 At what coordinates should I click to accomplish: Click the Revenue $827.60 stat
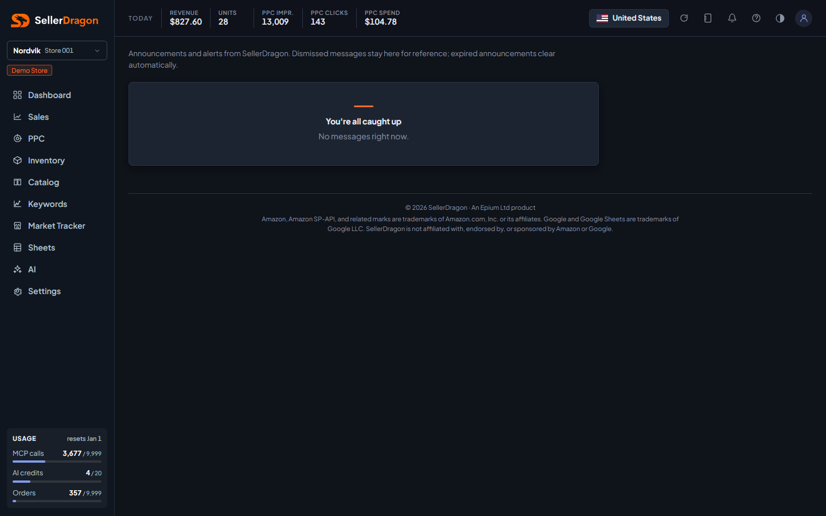[x=186, y=18]
